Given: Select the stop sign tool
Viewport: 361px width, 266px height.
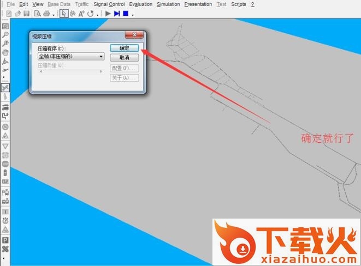Looking at the screenshot, I should click(5, 164).
